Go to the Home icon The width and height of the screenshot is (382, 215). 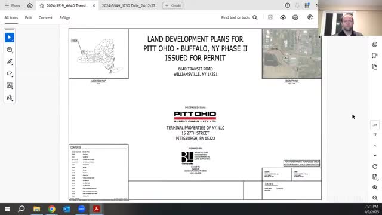tap(30, 5)
